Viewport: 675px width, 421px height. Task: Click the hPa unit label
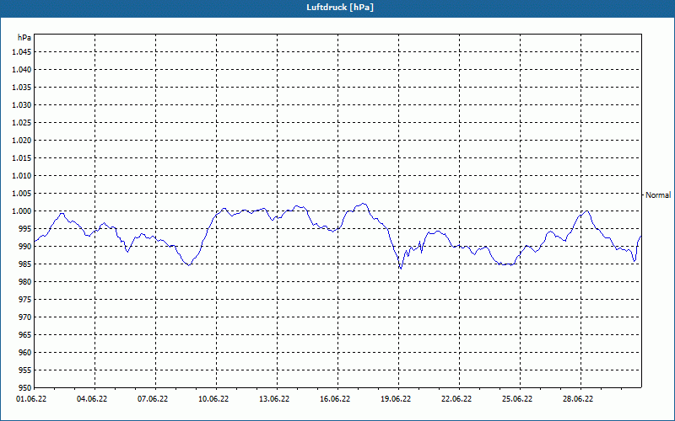tap(24, 38)
